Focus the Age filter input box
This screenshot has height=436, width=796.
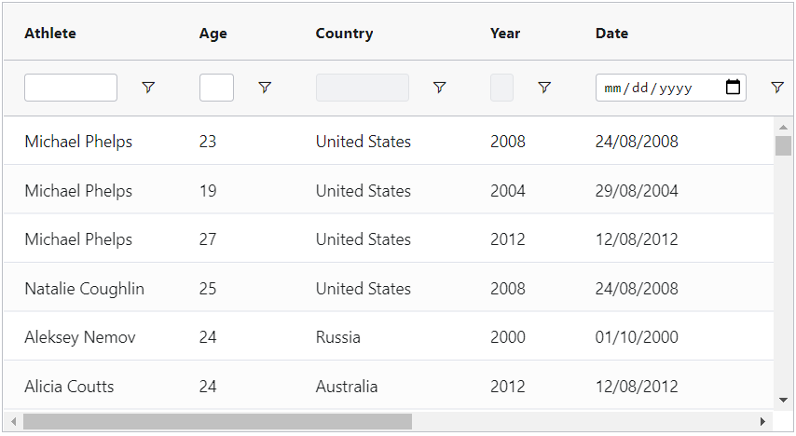216,88
